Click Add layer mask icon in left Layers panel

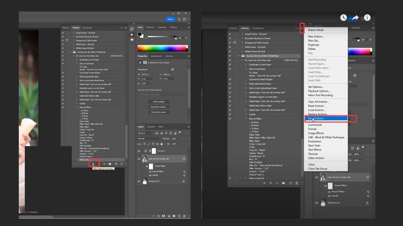pyautogui.click(x=164, y=216)
